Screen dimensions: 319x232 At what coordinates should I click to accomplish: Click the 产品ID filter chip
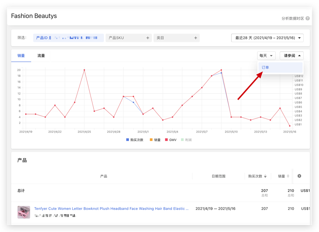coord(68,38)
